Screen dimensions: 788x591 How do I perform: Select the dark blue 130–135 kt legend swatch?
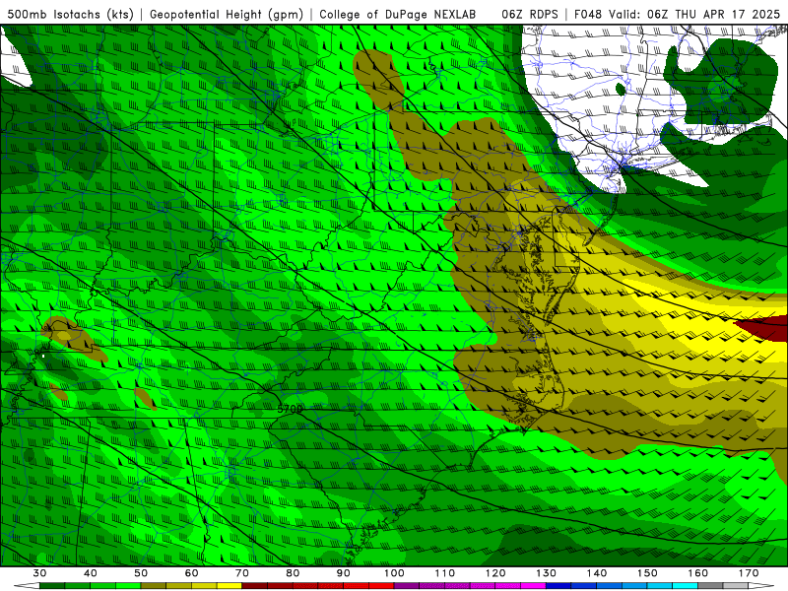558,586
